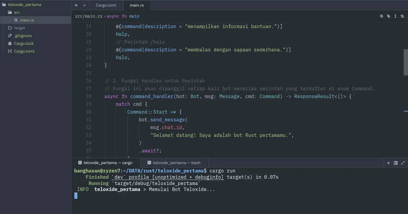408x214 pixels.
Task: Toggle the selections cursor icon in toolbar
Action: pos(395,16)
